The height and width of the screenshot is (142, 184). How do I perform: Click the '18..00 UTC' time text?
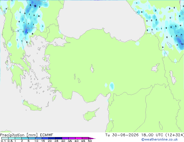pyautogui.click(x=152, y=135)
